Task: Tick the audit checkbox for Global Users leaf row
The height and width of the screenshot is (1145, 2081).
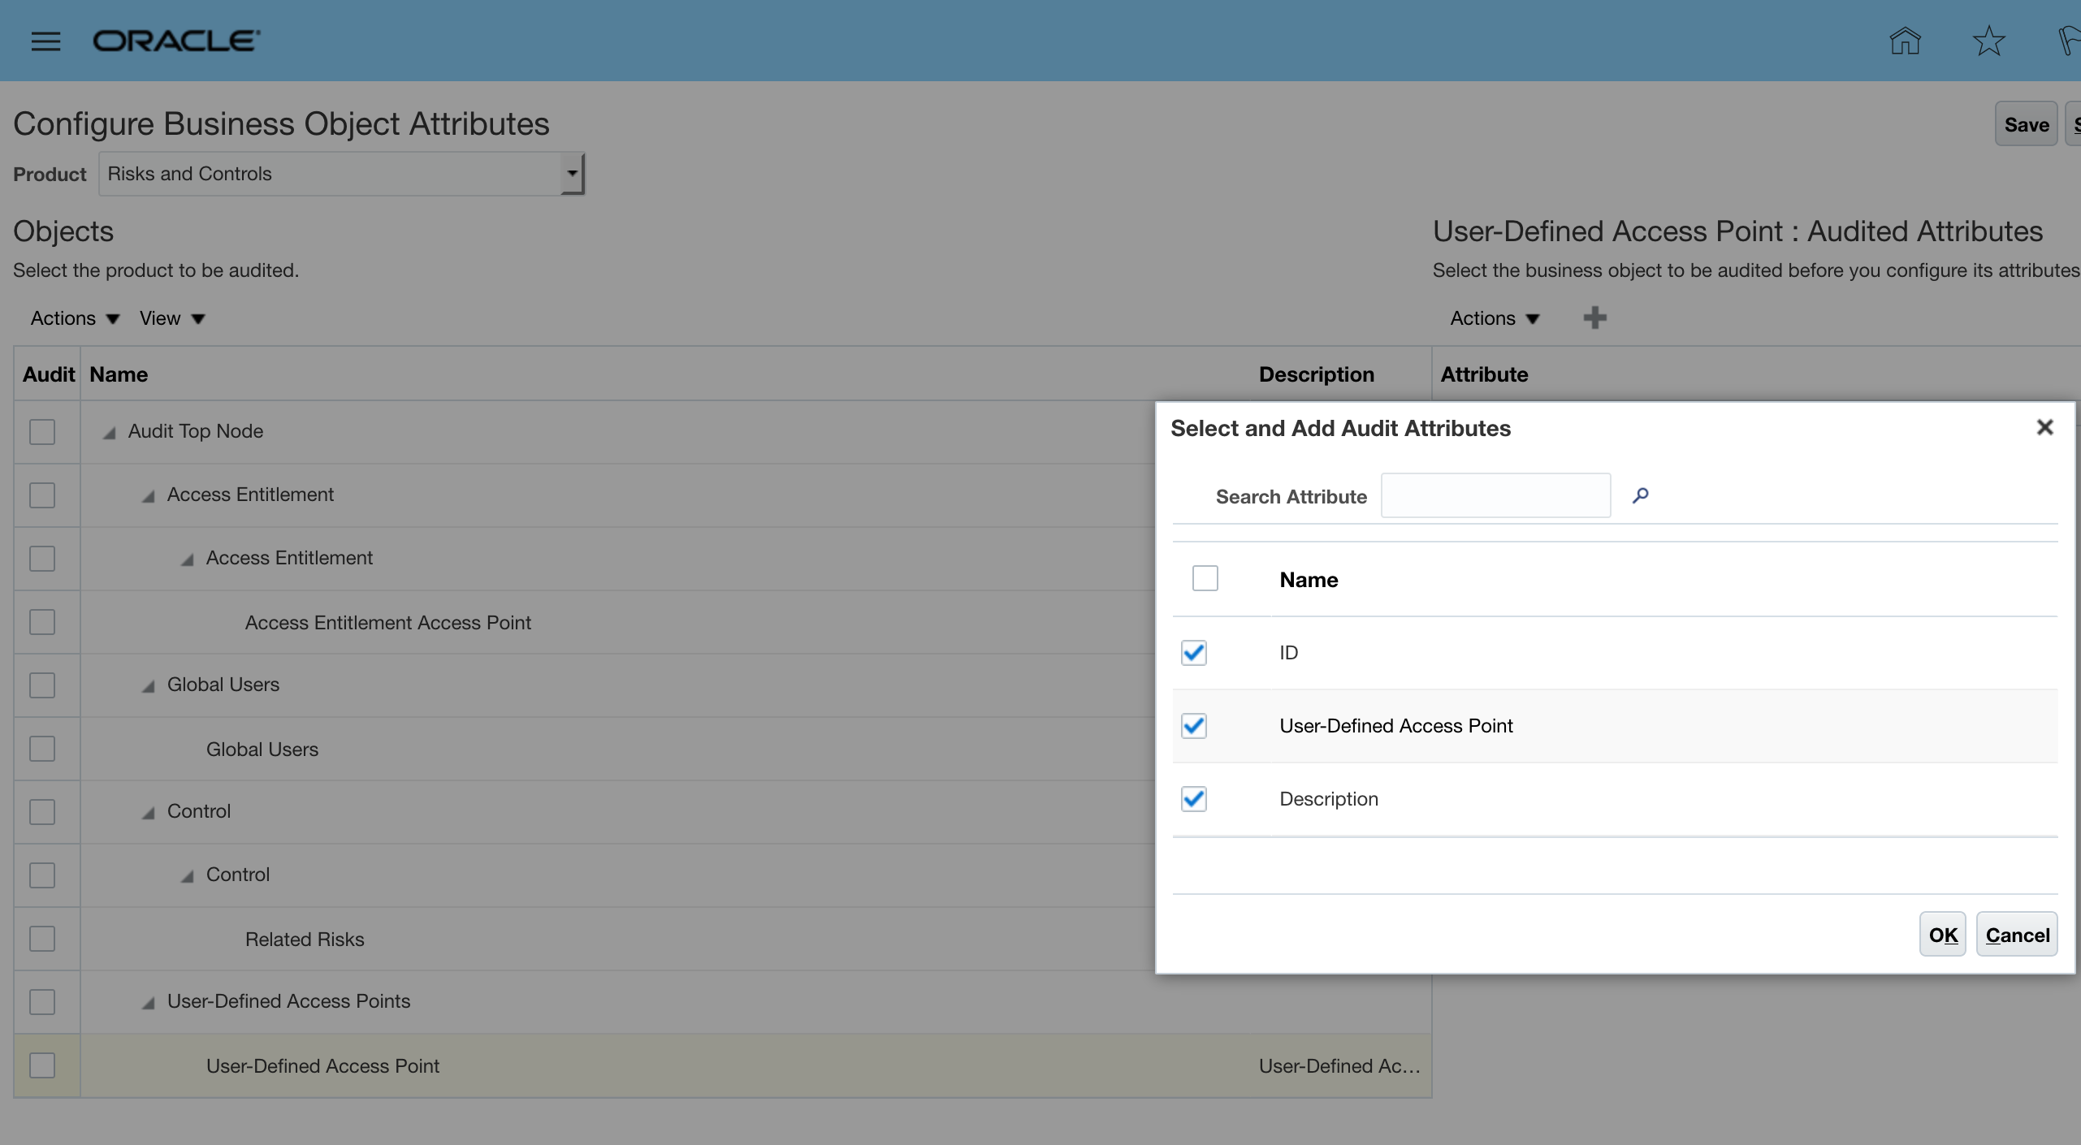Action: coord(42,748)
